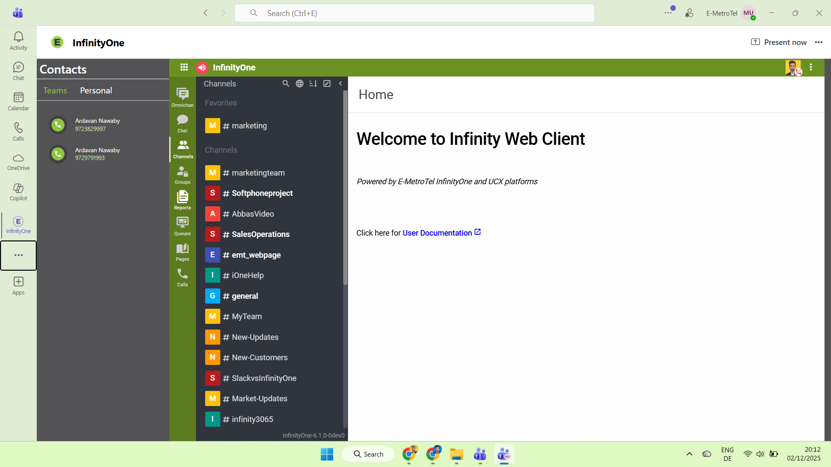Open the people icon in Teams title bar
831x467 pixels.
click(689, 13)
